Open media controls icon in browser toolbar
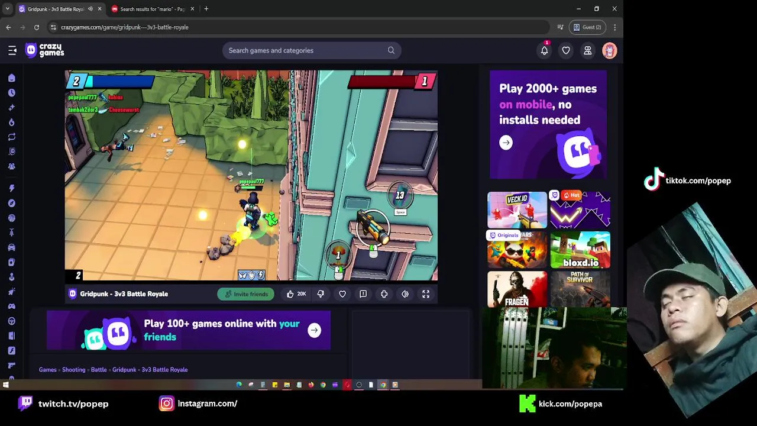The height and width of the screenshot is (426, 757). coord(560,27)
